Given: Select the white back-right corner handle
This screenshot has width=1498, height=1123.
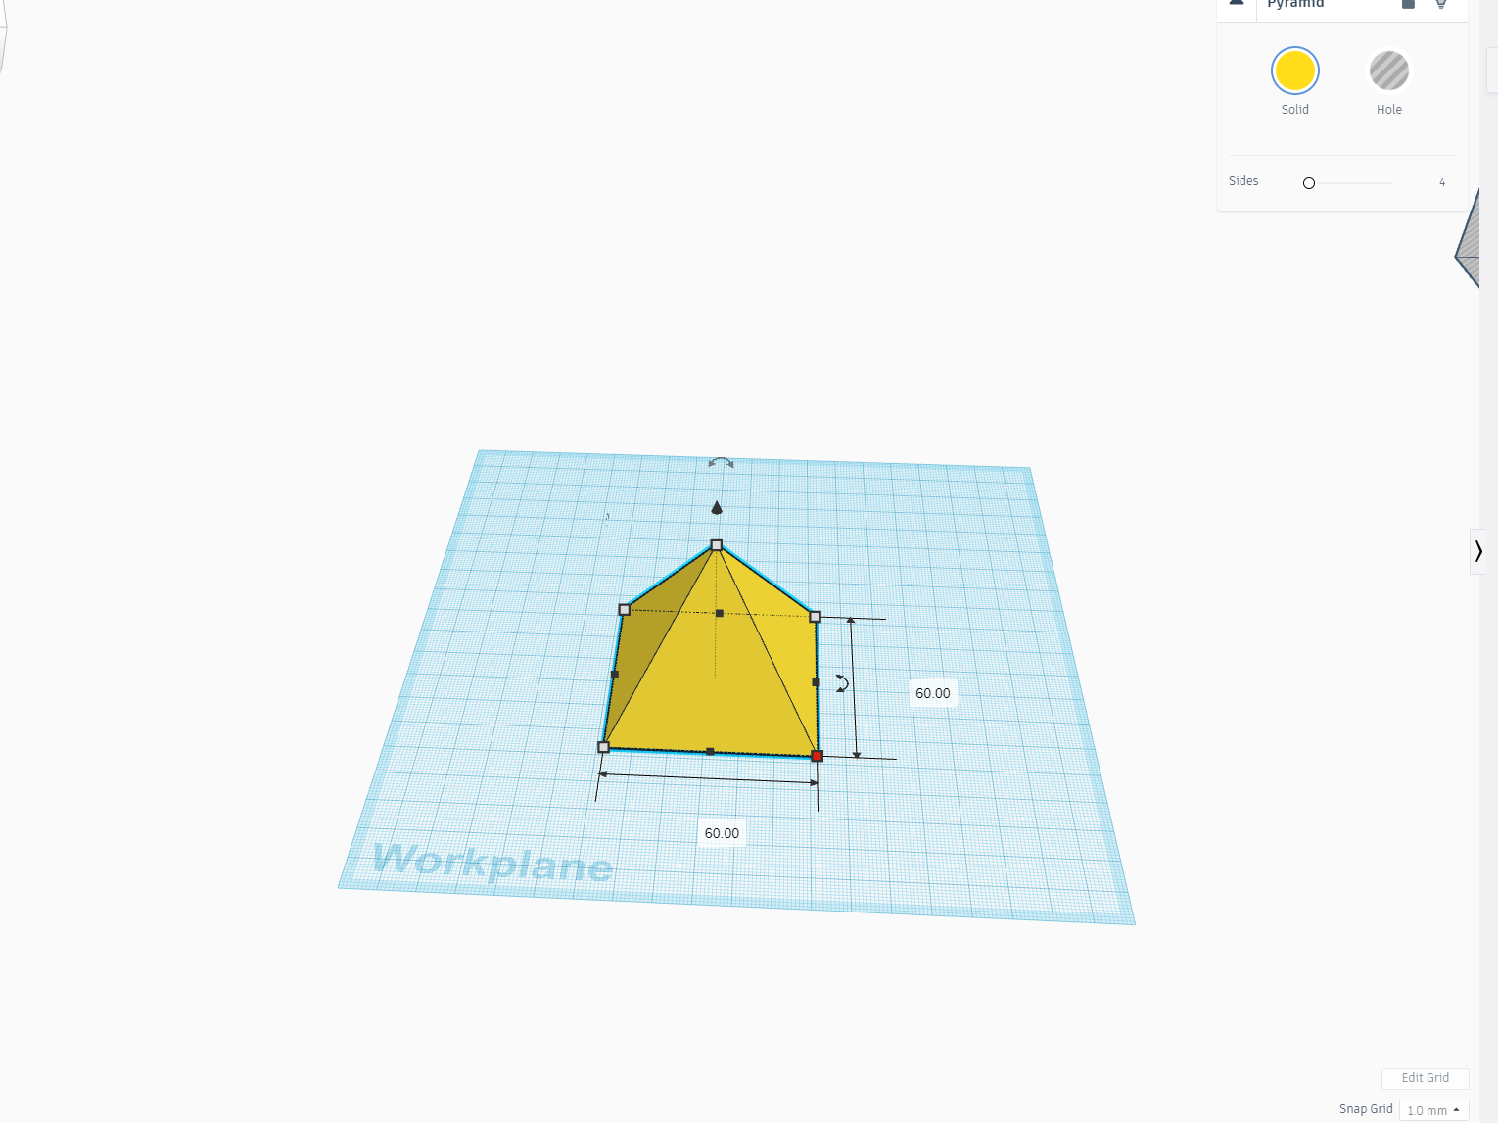Looking at the screenshot, I should coord(815,617).
